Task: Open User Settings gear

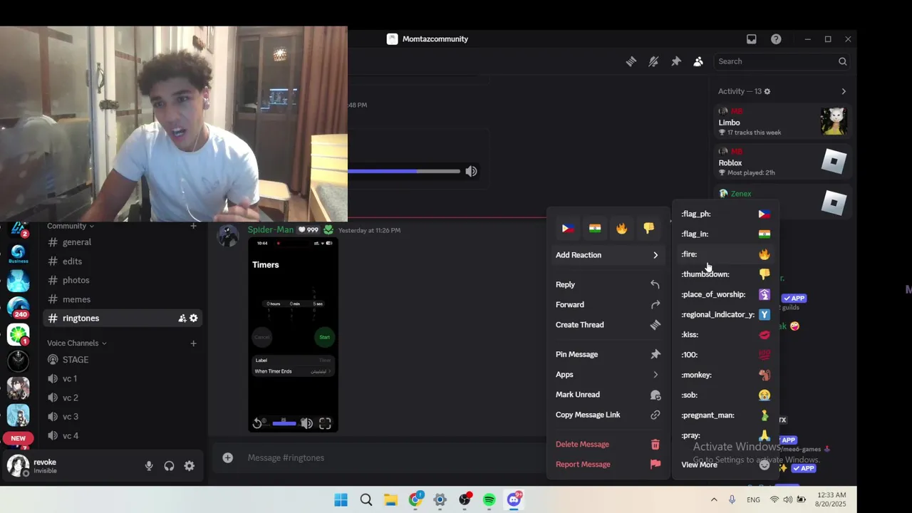Action: pos(190,466)
